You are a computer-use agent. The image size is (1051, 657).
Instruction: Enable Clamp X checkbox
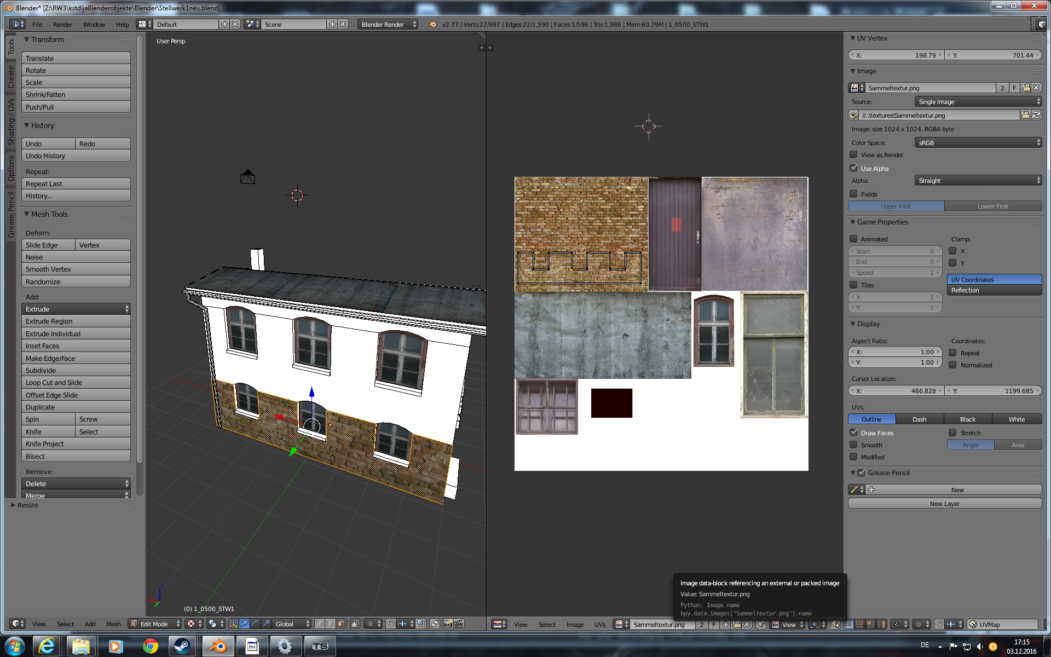click(952, 251)
